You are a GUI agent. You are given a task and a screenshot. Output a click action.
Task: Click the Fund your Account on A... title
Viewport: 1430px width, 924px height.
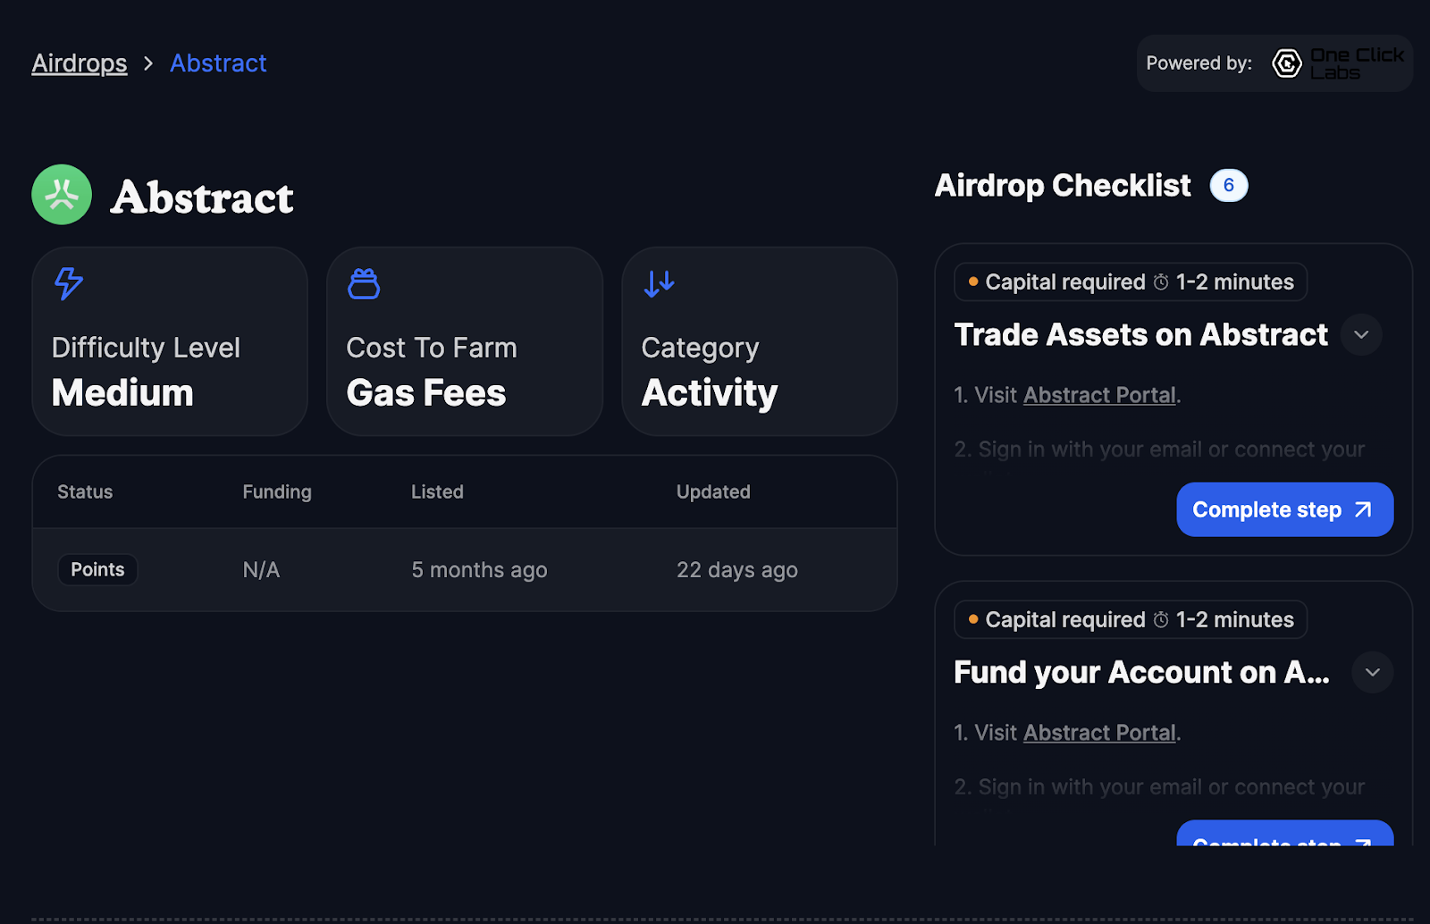coord(1141,673)
